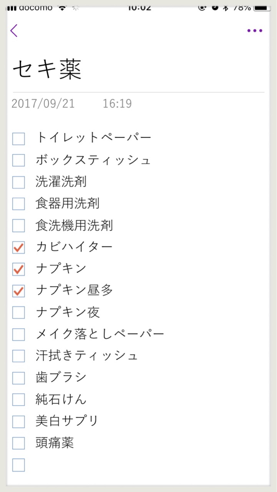Place cursor in 洗濯洗剤 text
The height and width of the screenshot is (492, 277).
click(x=61, y=181)
